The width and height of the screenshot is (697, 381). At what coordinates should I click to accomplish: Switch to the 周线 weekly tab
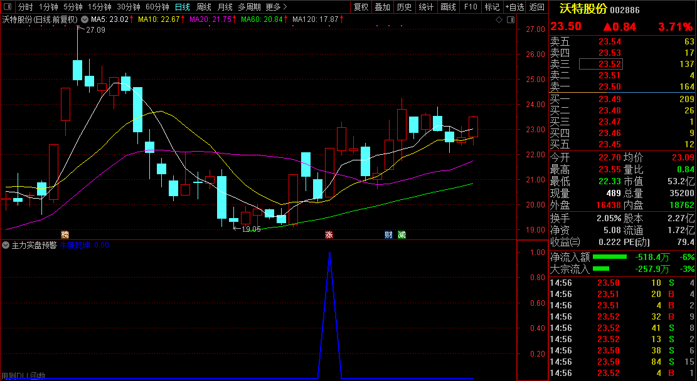pyautogui.click(x=204, y=7)
